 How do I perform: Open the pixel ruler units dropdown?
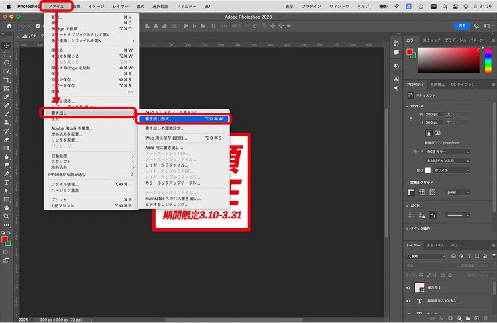[458, 192]
